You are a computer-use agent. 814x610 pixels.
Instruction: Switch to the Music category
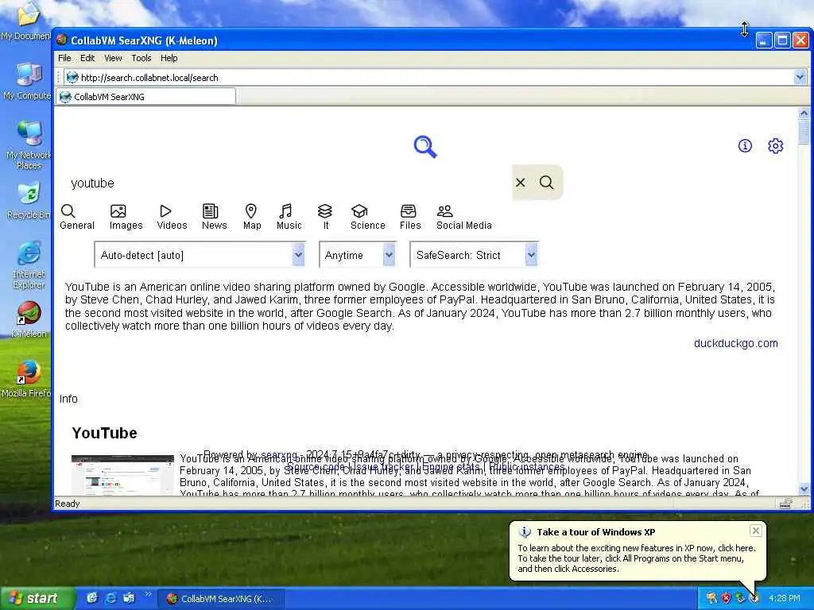(289, 217)
